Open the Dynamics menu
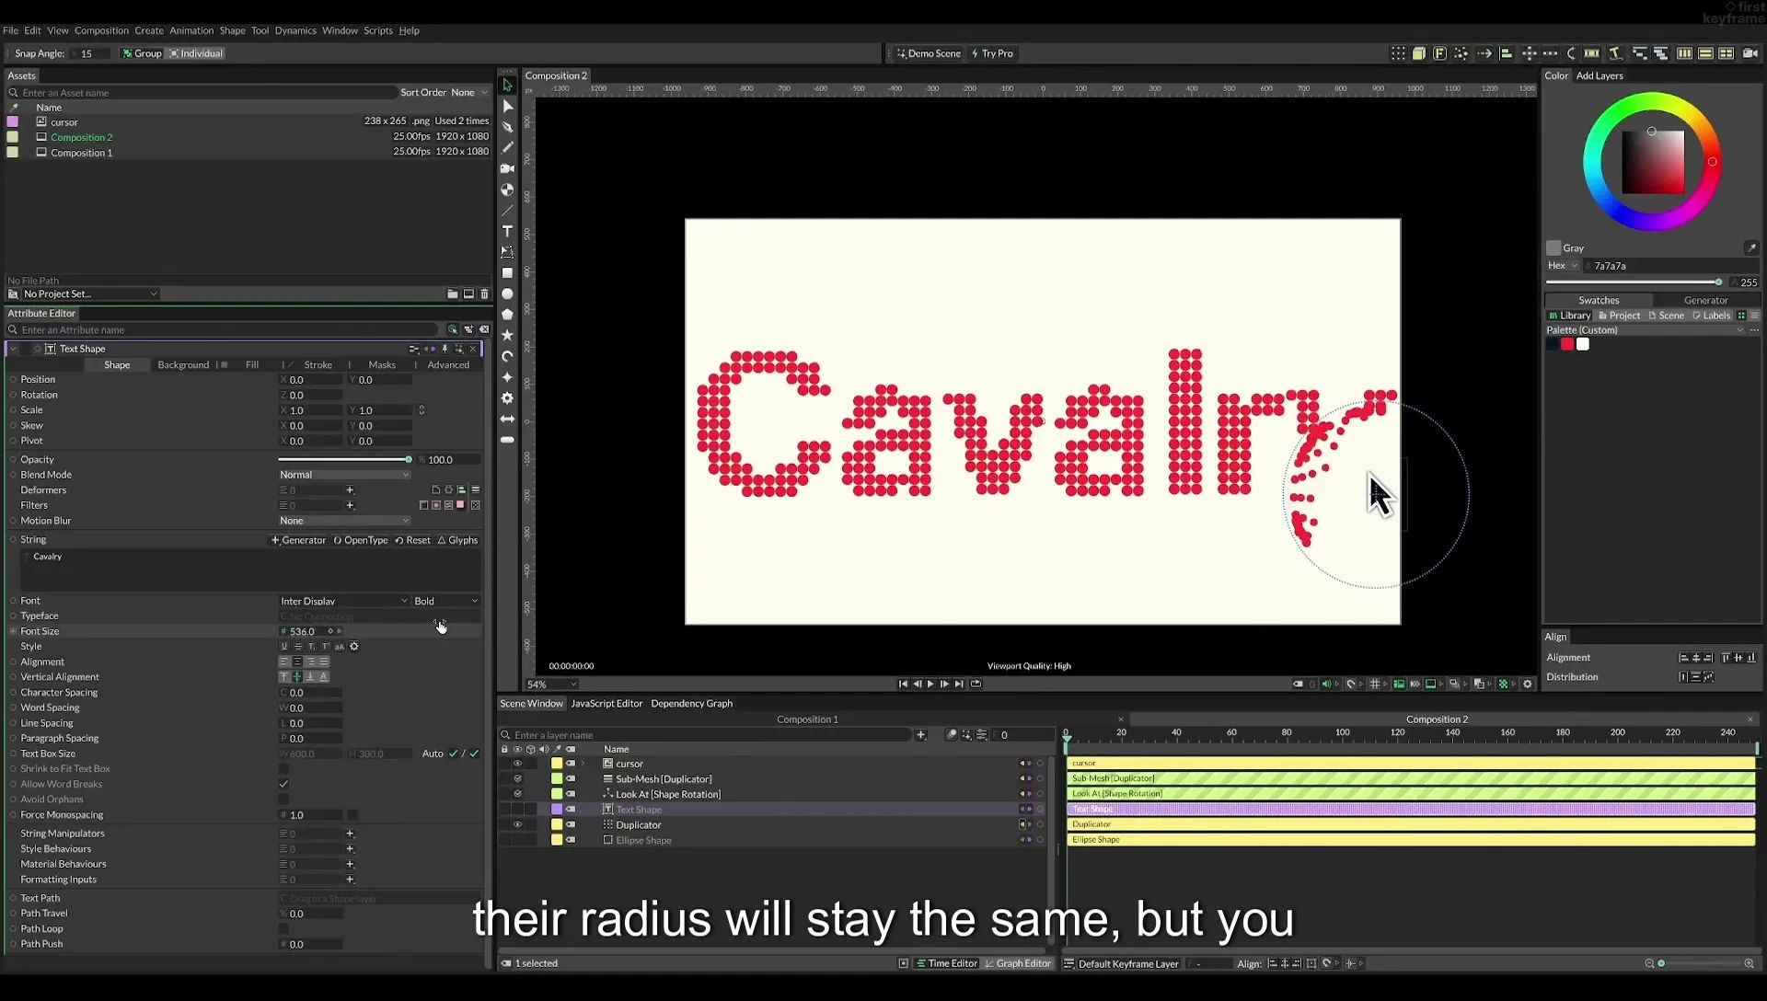Image resolution: width=1767 pixels, height=1001 pixels. click(295, 30)
